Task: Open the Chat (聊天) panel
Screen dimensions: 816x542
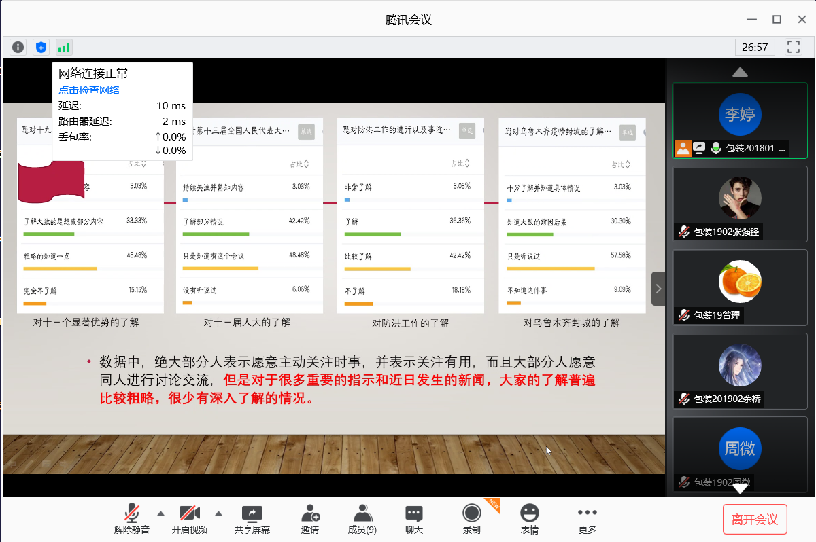Action: 413,519
